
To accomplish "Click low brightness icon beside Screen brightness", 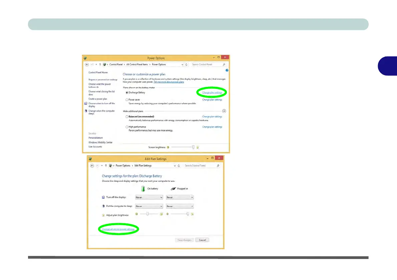I will pyautogui.click(x=168, y=147).
